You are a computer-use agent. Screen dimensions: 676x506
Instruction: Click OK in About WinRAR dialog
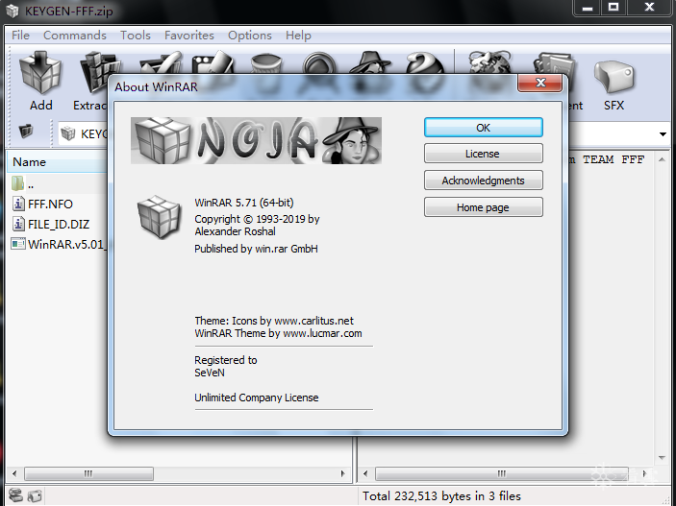pyautogui.click(x=484, y=128)
